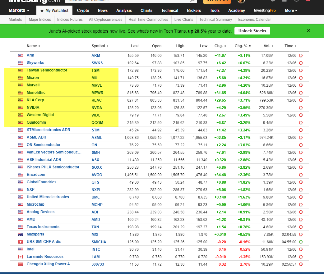Click the Chinese flag beside Chengdu Xiling
Image resolution: width=324 pixels, height=274 pixels.
point(21,264)
